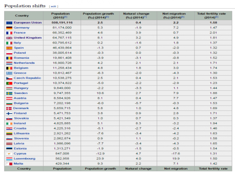The width and height of the screenshot is (235, 172).
Task: Open the Latvia country link
Action: (19, 144)
